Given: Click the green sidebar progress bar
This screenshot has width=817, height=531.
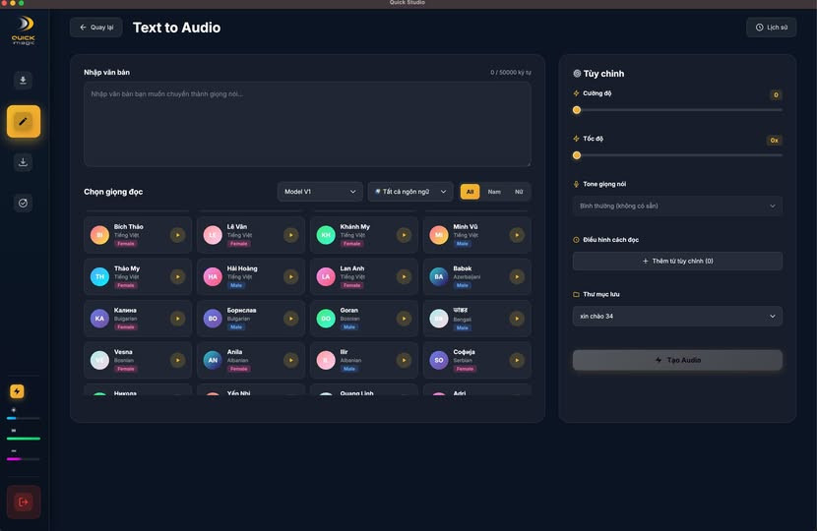Looking at the screenshot, I should (24, 439).
